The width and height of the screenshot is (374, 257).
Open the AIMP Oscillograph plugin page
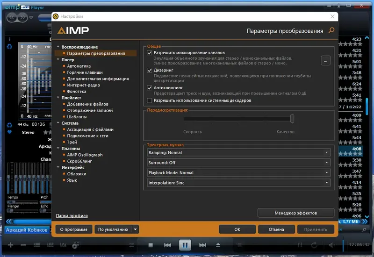(x=85, y=155)
